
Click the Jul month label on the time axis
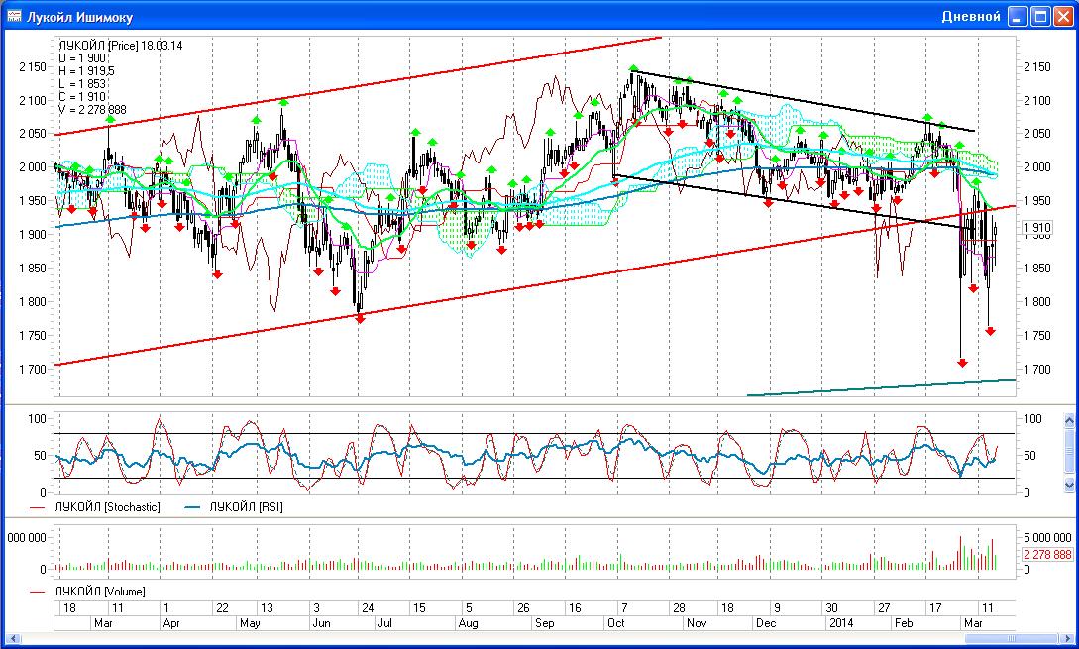384,623
